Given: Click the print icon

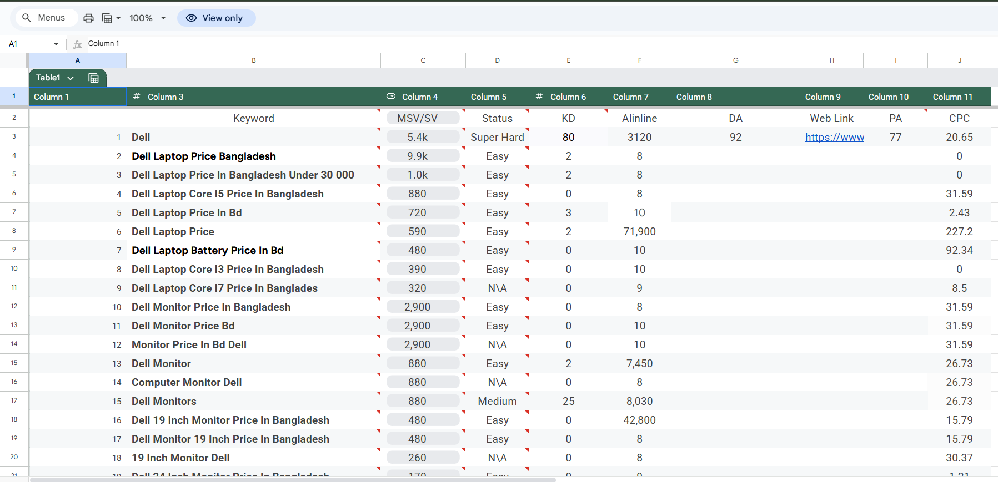Looking at the screenshot, I should (88, 18).
